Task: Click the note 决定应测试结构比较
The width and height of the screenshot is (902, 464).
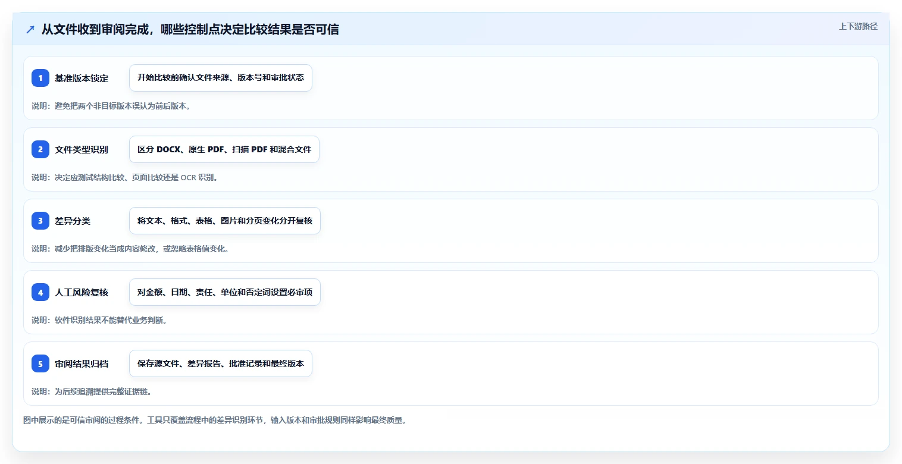Action: tap(125, 177)
